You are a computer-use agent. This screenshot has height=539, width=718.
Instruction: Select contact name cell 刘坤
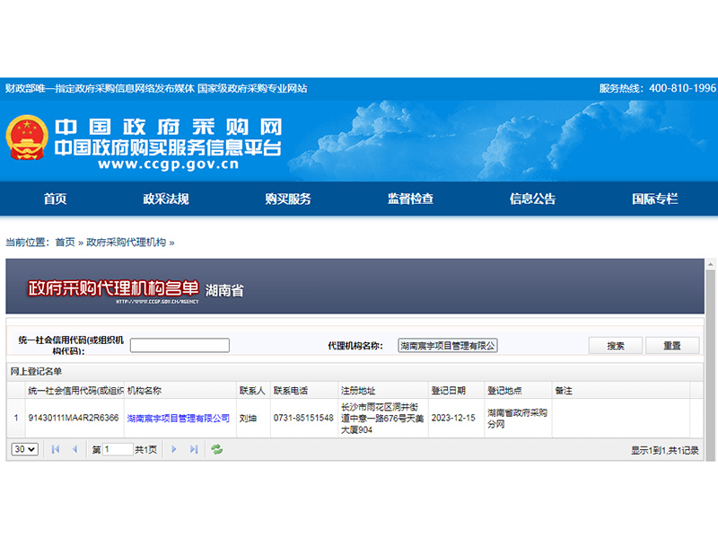tap(253, 418)
